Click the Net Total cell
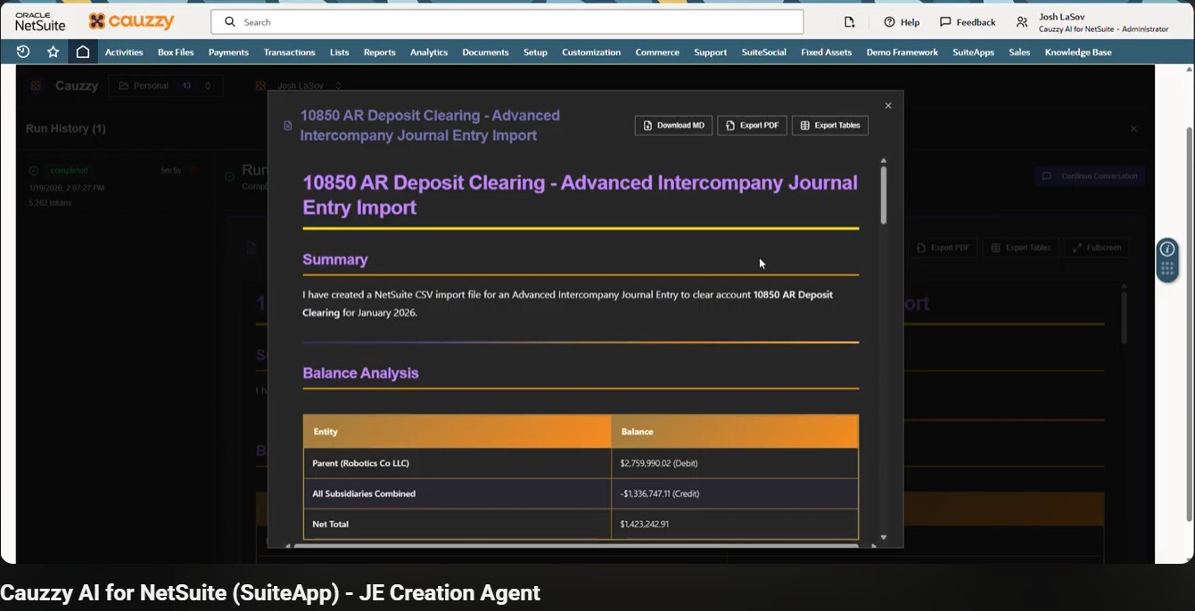 tap(457, 524)
